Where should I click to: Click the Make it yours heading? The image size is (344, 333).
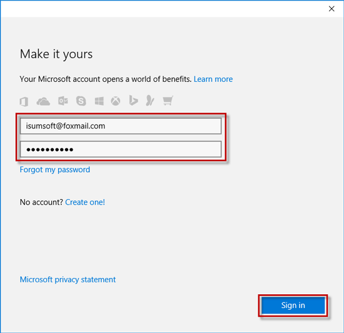point(56,54)
